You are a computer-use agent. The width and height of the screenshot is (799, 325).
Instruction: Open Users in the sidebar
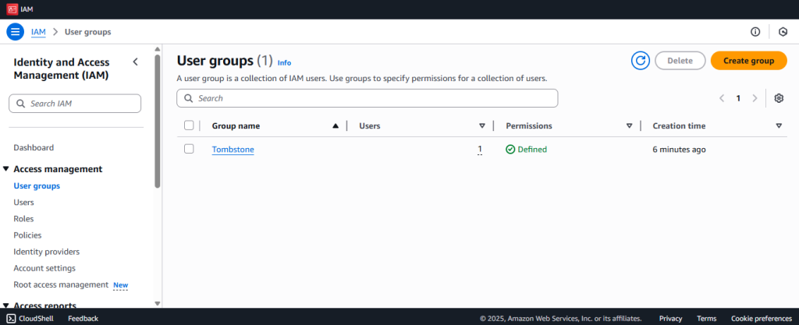click(x=24, y=202)
